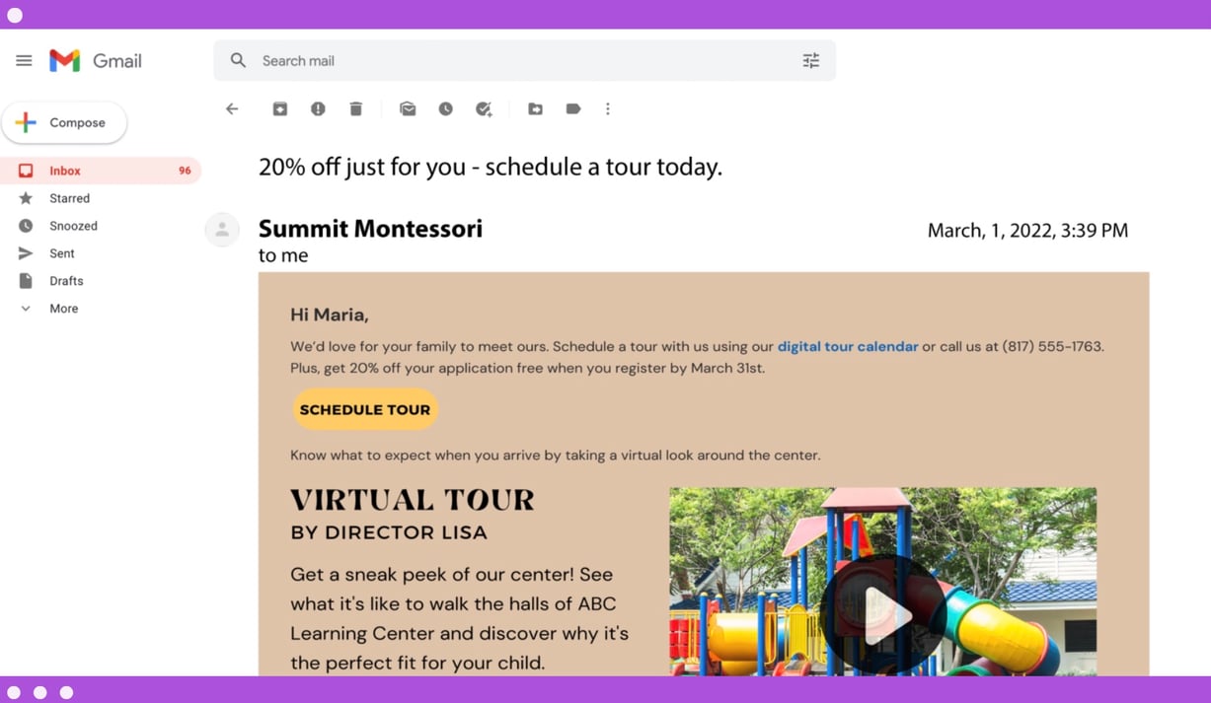Mark the conversation as unread
This screenshot has width=1211, height=703.
pos(408,108)
